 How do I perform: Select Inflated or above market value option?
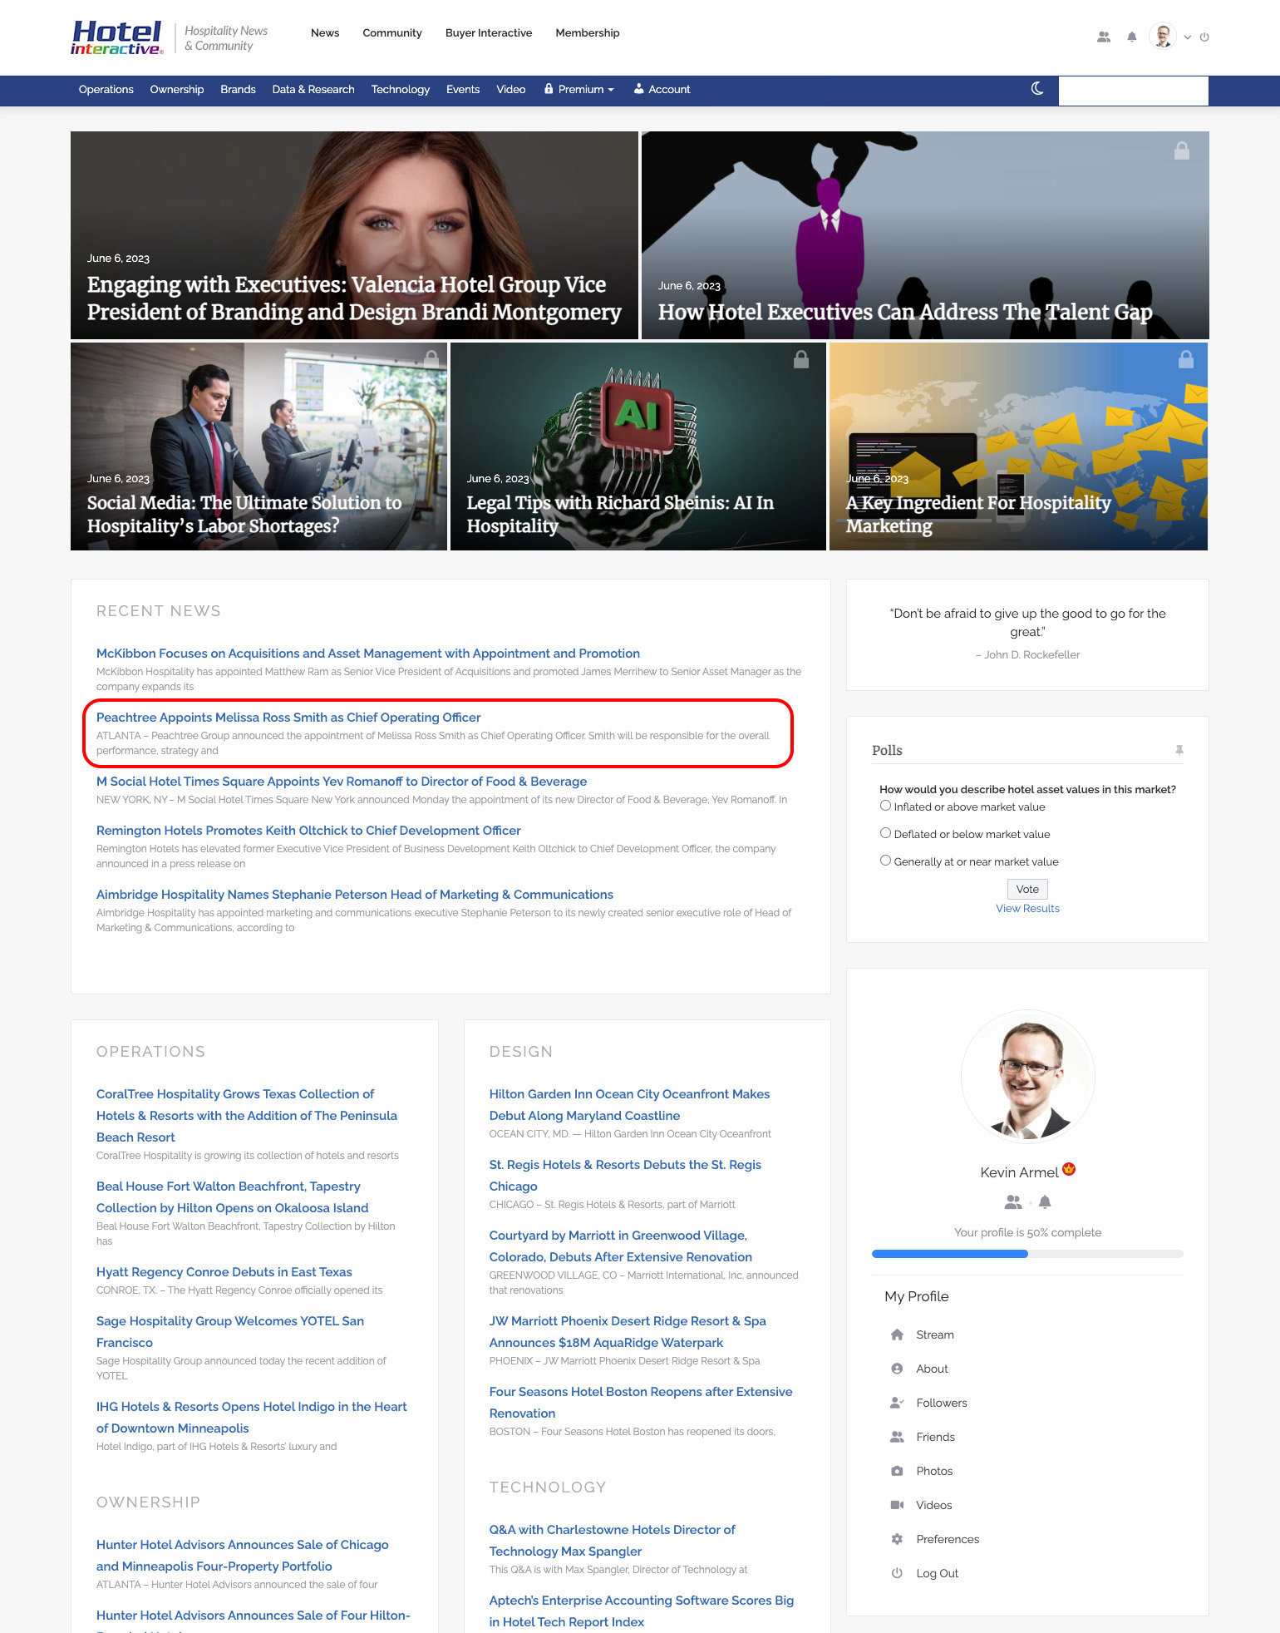(x=885, y=806)
